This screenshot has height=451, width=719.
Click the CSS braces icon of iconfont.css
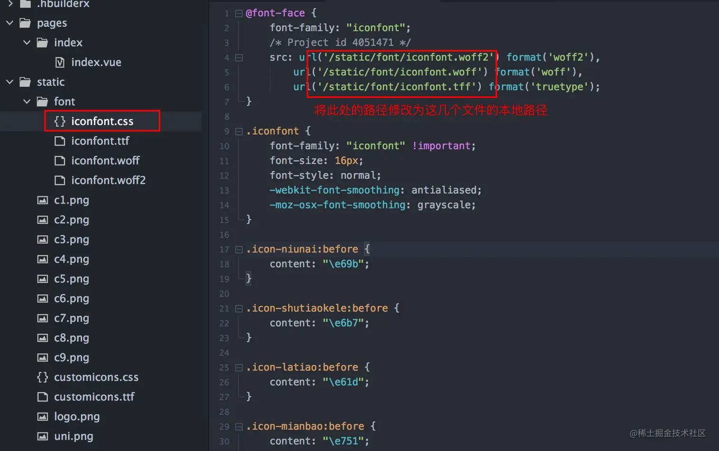pos(60,121)
